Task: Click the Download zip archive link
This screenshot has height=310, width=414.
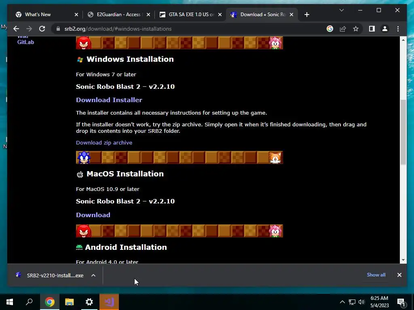Action: pos(104,142)
